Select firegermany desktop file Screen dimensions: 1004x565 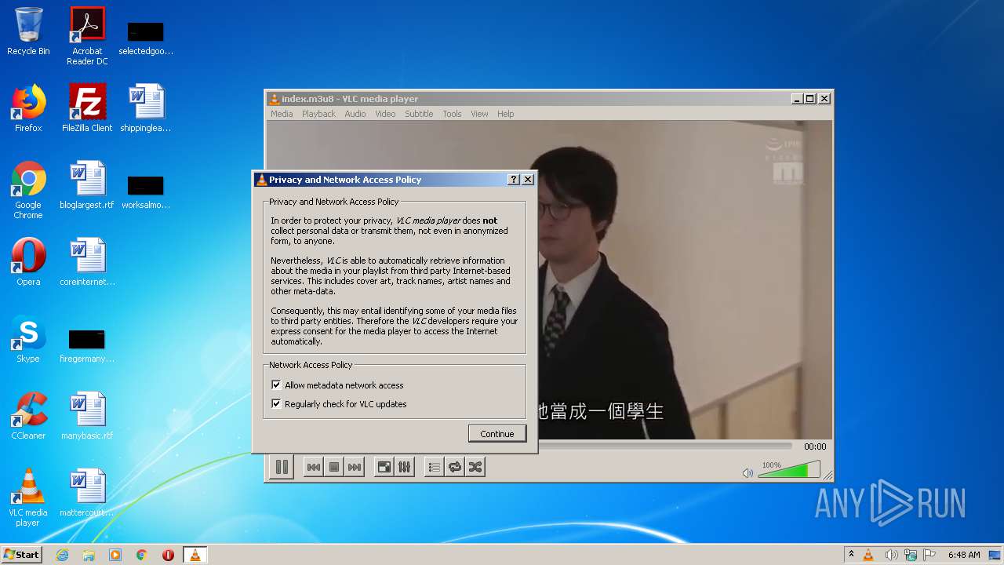(x=87, y=345)
